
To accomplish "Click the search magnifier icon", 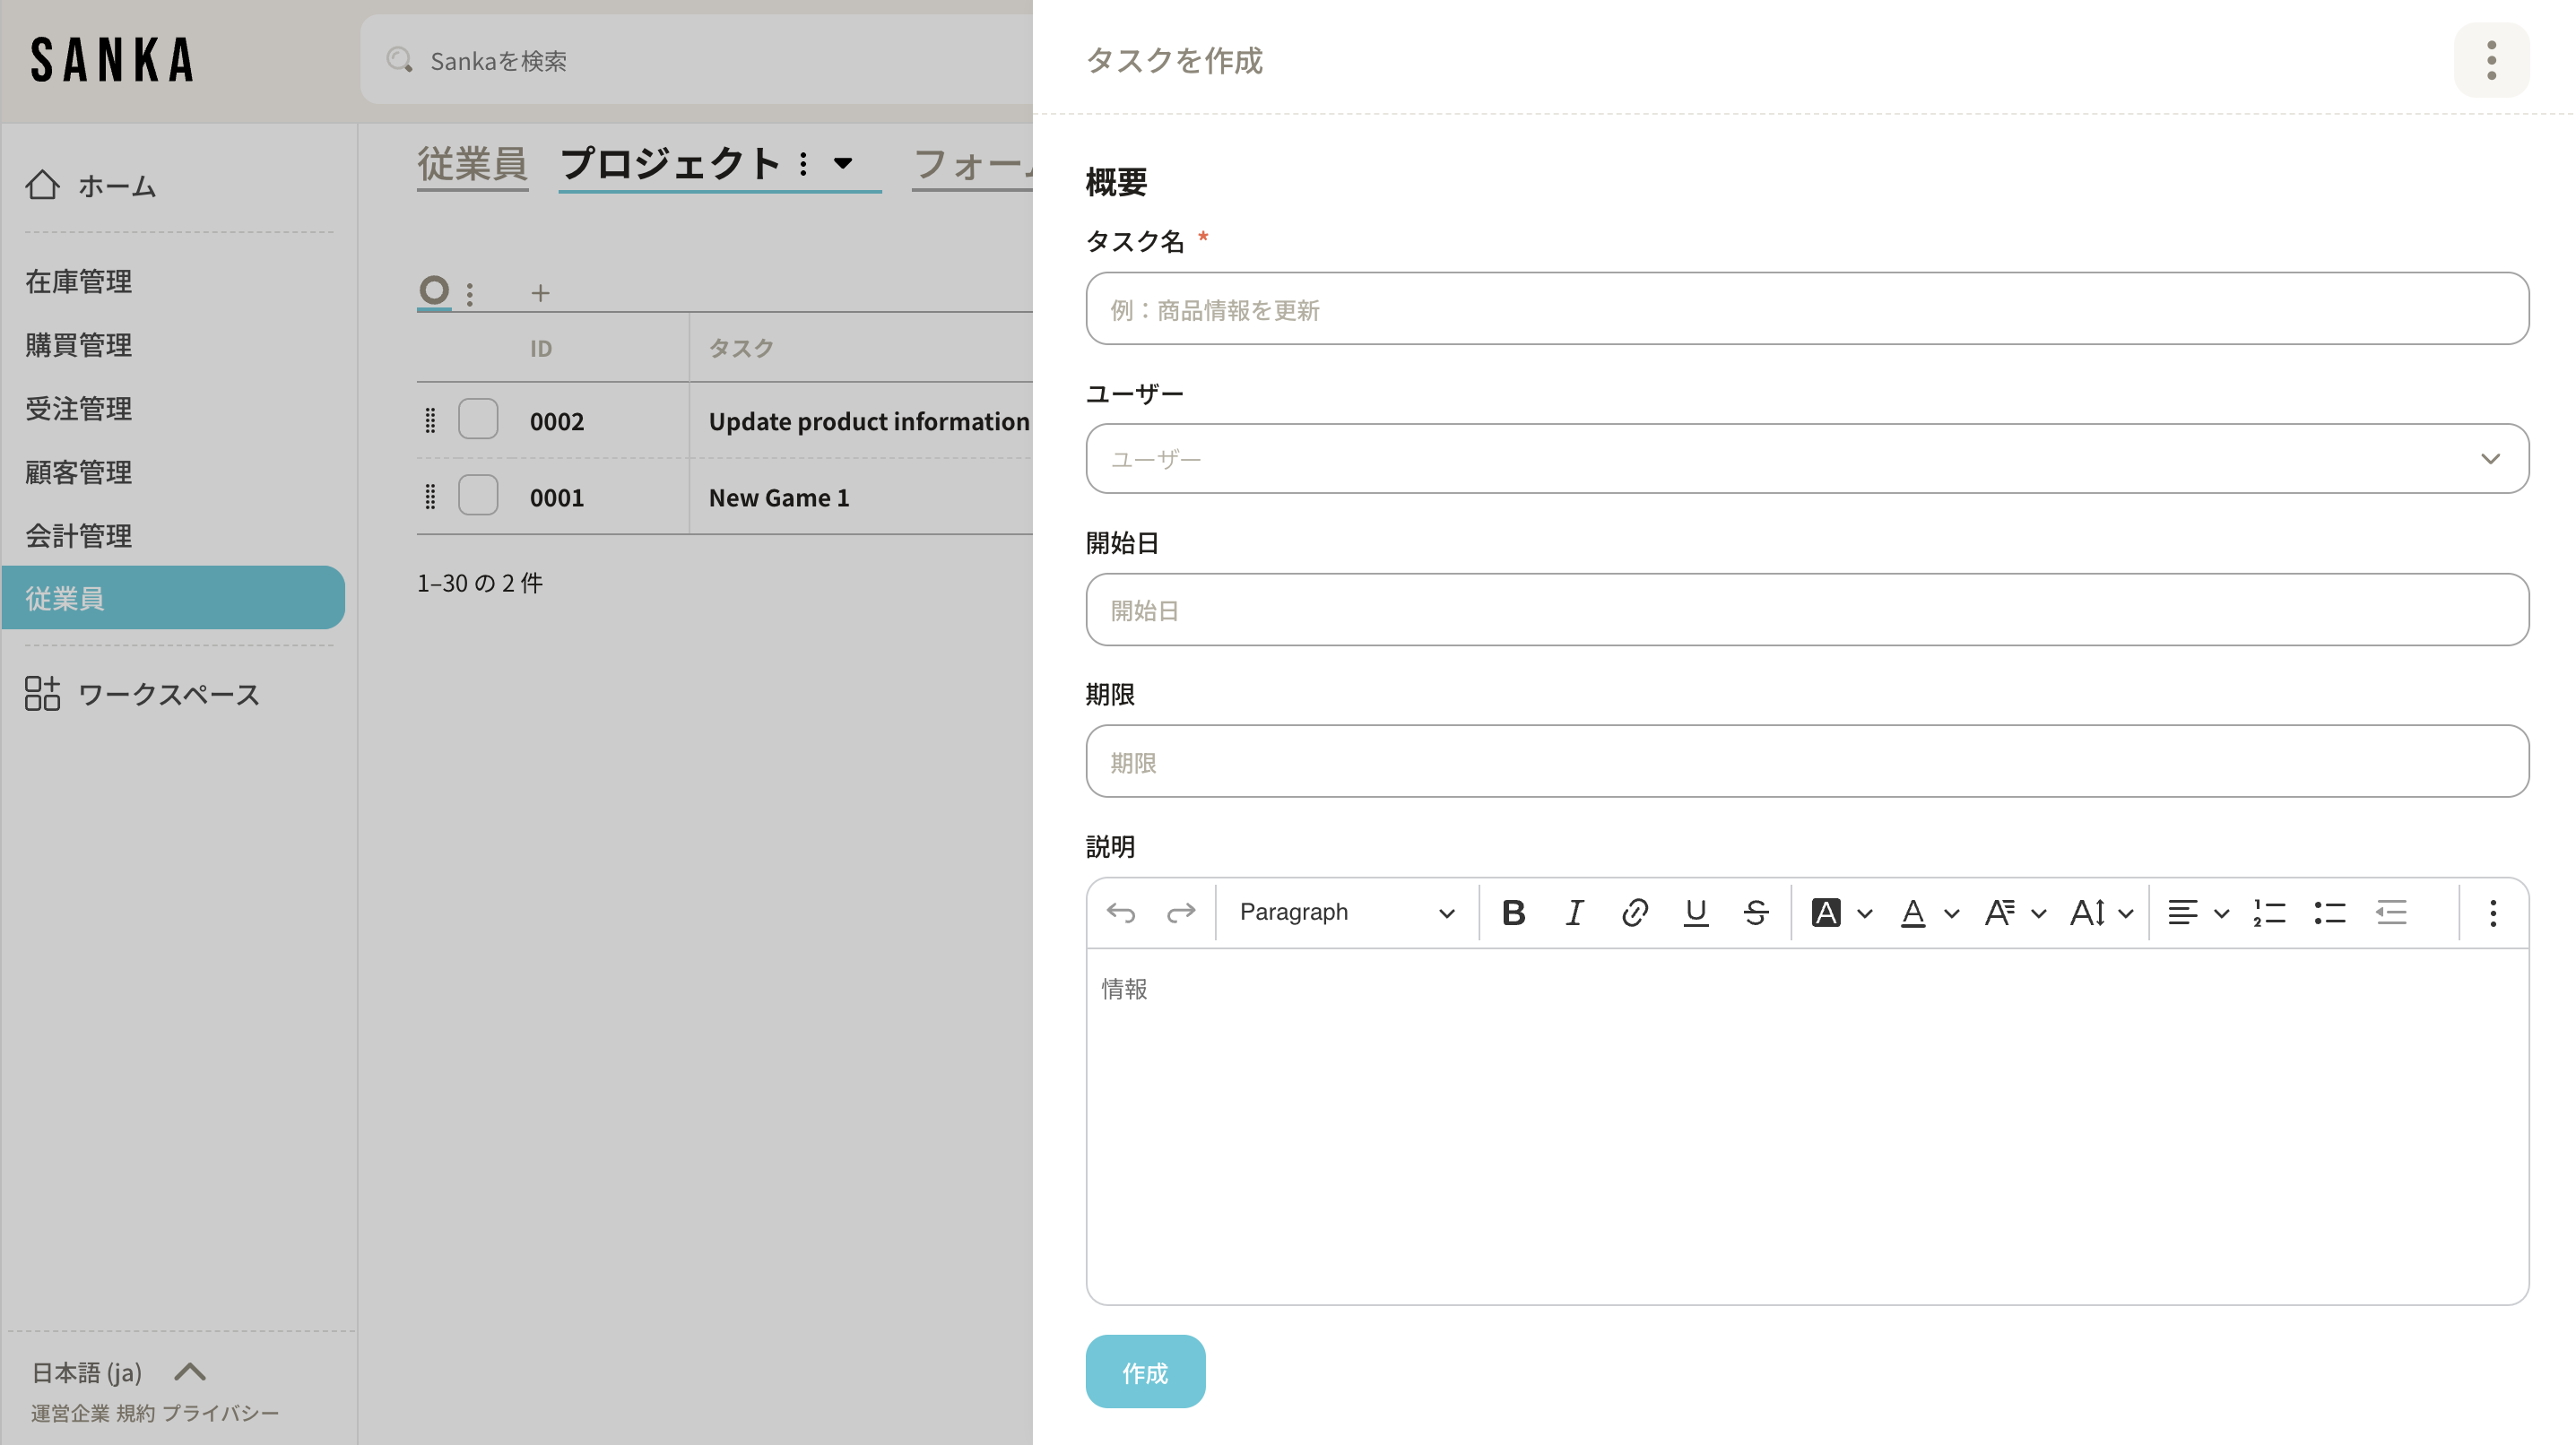I will [x=400, y=60].
